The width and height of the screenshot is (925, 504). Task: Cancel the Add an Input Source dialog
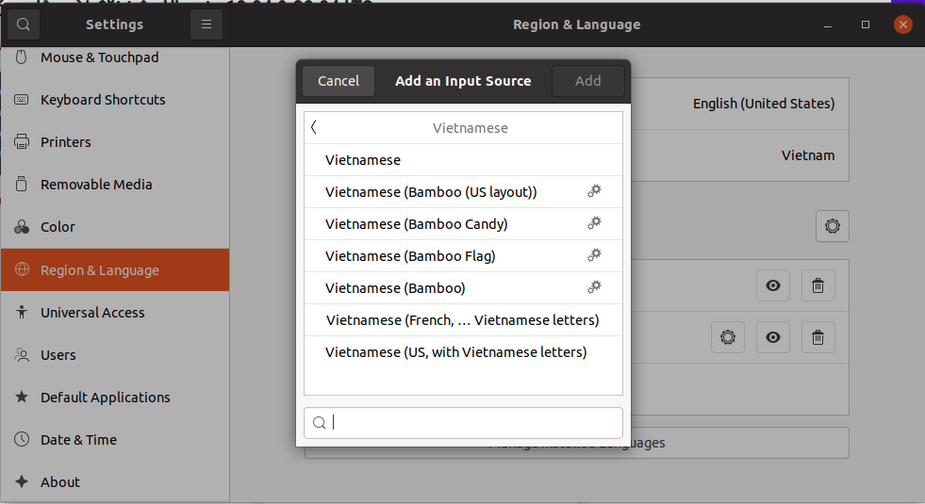[338, 81]
